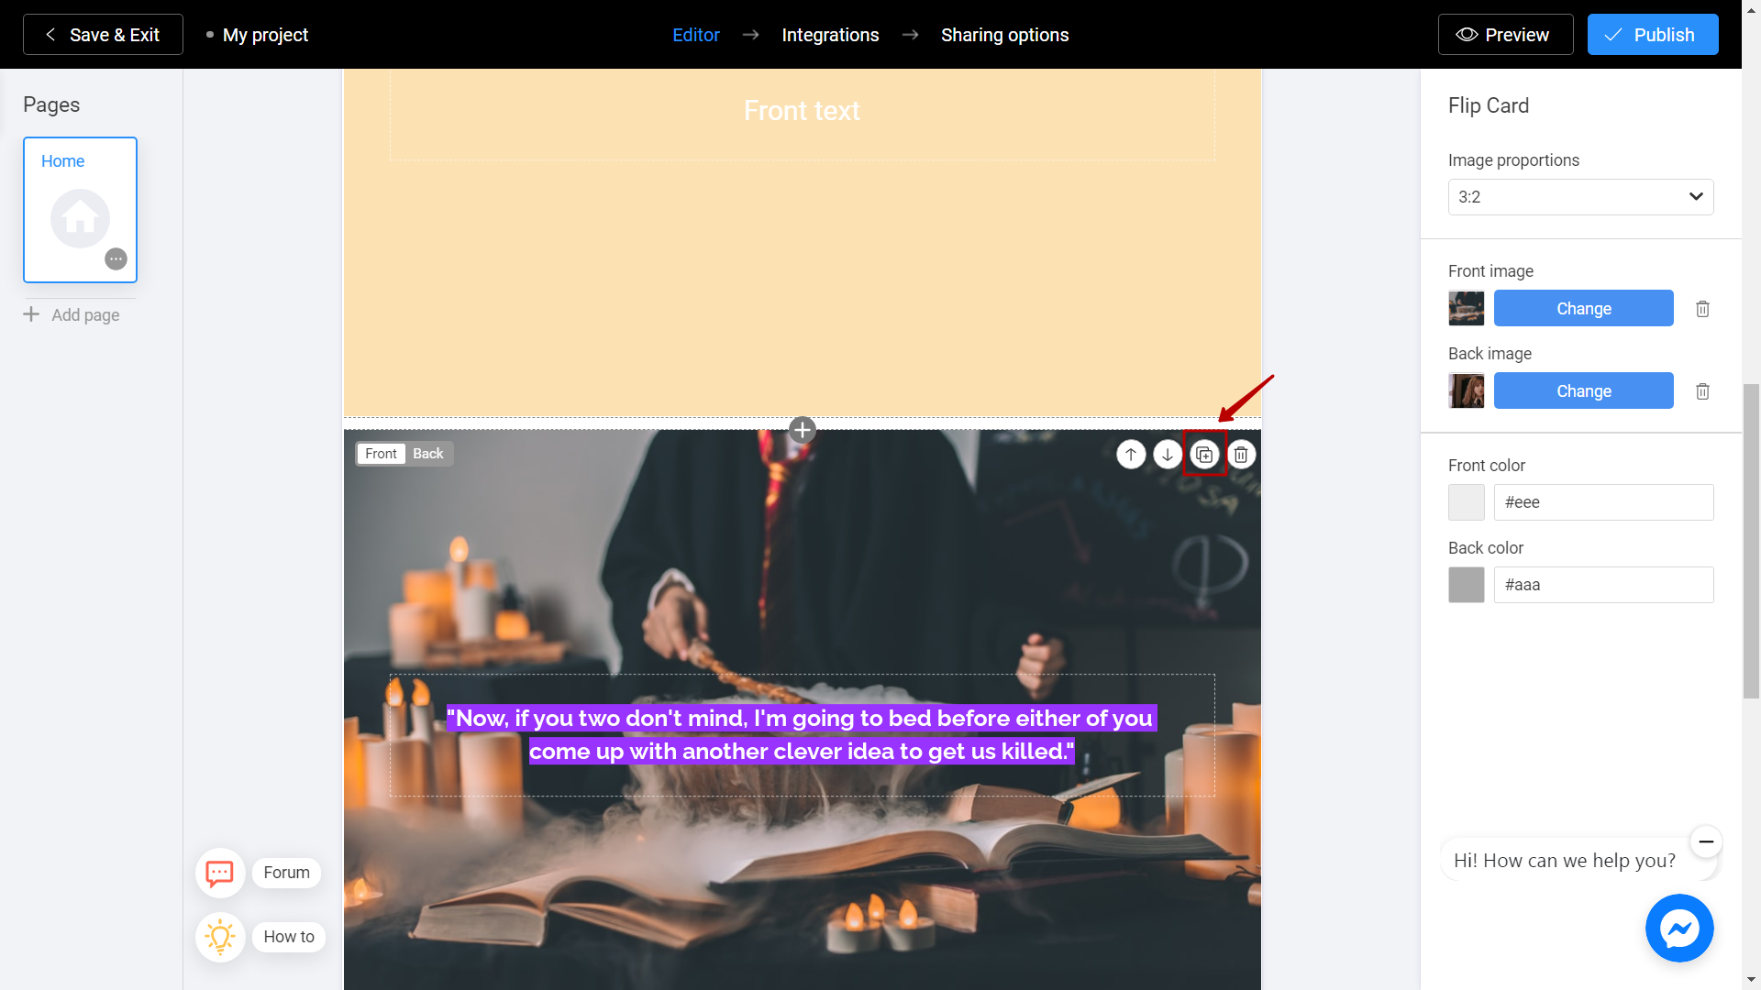Screen dimensions: 1761x990
Task: Click the delete block icon
Action: point(1240,455)
